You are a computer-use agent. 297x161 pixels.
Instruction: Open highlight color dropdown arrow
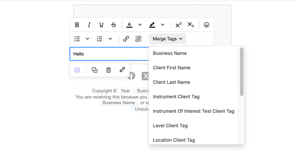(x=163, y=25)
